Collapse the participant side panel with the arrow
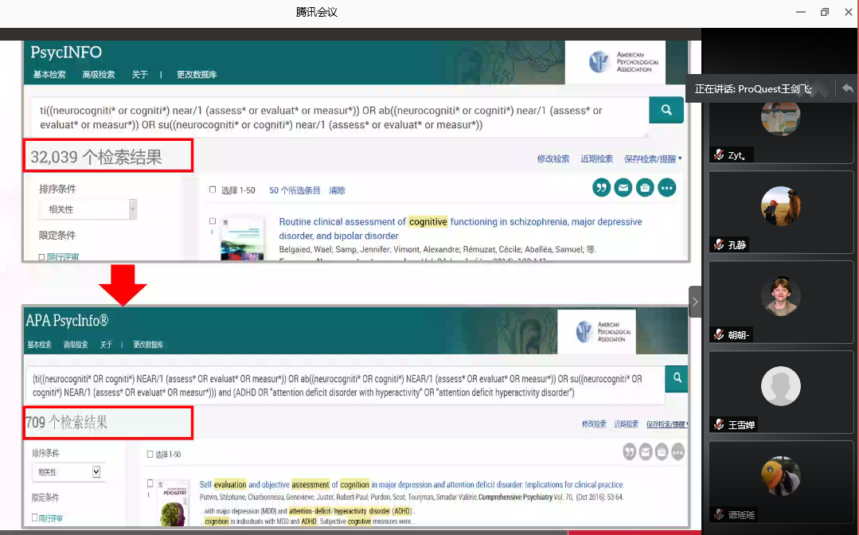The height and width of the screenshot is (535, 859). point(695,302)
